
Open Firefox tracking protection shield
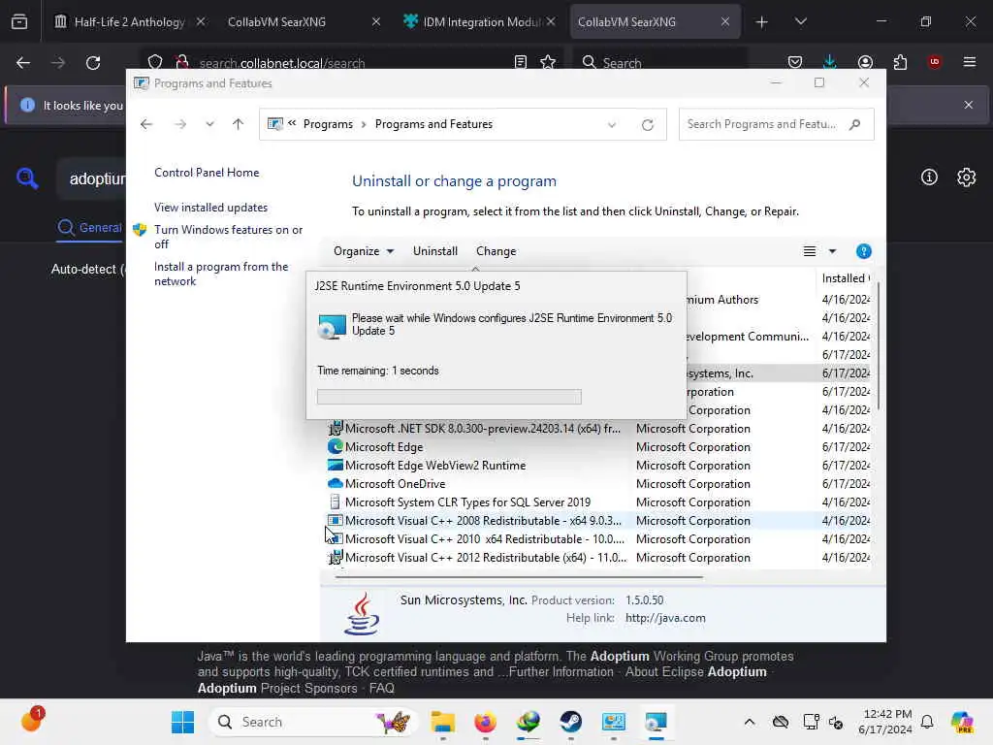155,61
